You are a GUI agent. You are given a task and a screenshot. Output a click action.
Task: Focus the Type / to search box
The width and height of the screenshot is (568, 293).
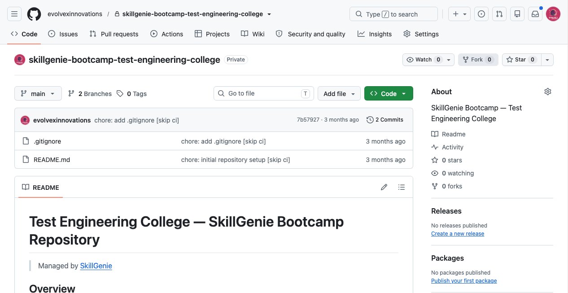point(393,14)
